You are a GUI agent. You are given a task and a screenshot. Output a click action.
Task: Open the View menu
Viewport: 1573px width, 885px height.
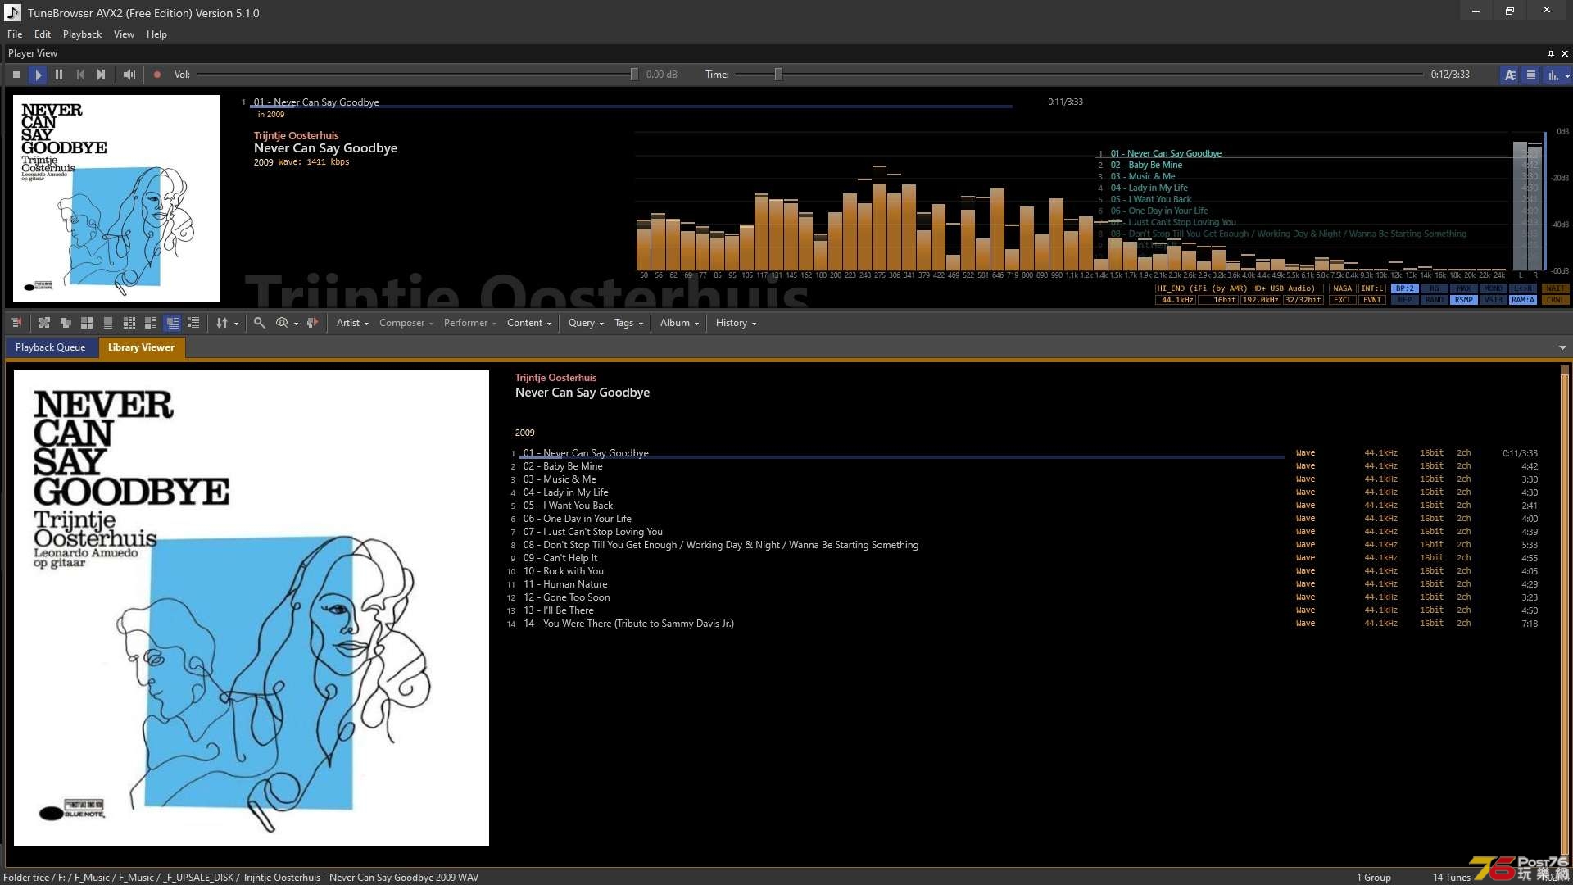click(x=124, y=34)
